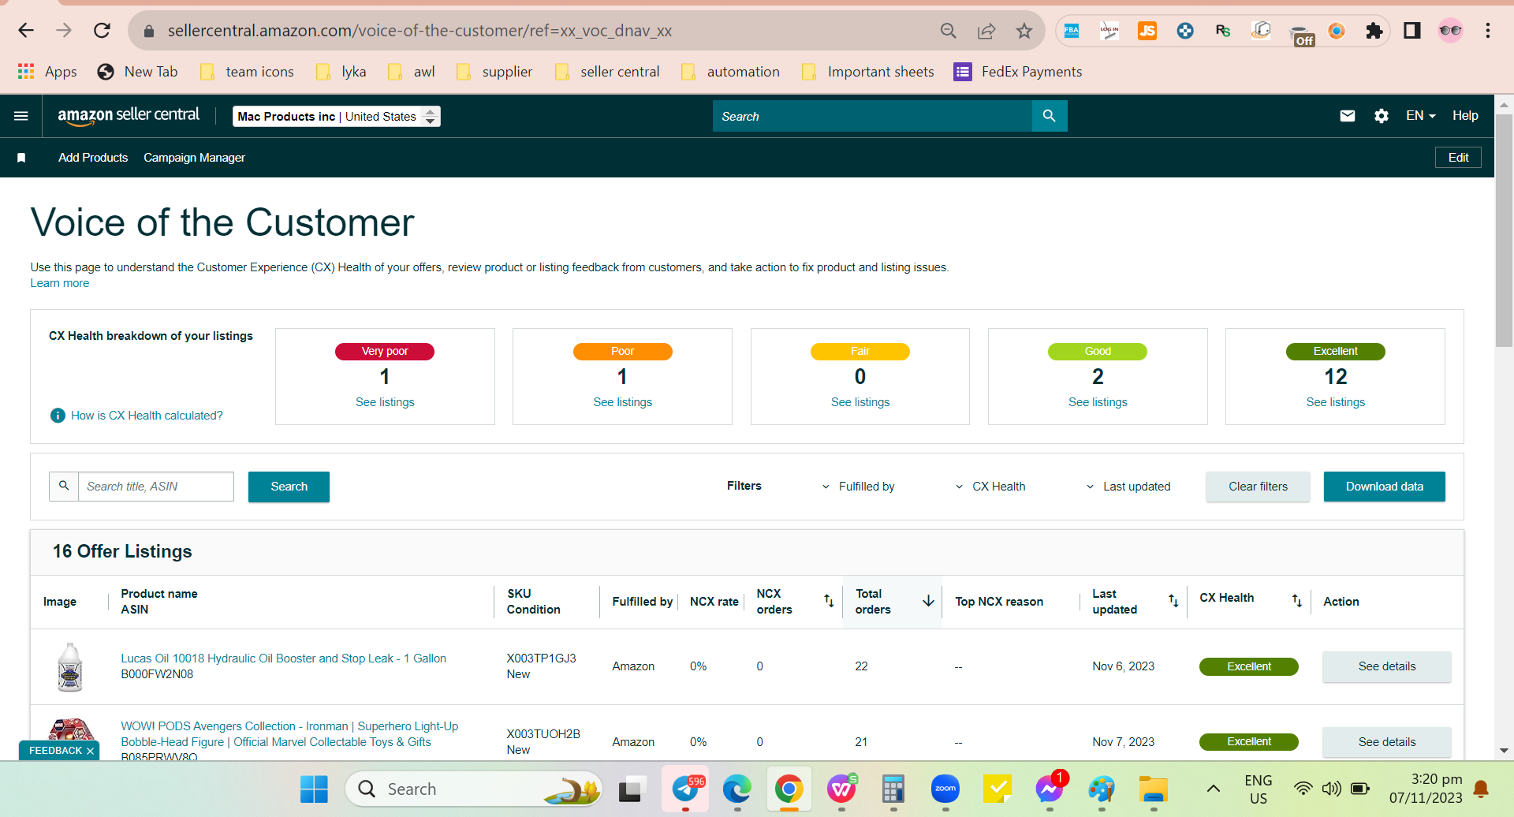The image size is (1514, 817).
Task: Go back using the browser back arrow
Action: pyautogui.click(x=26, y=31)
